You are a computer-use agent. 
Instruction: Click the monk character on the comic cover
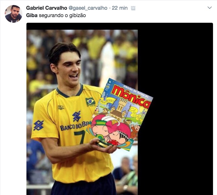136,131
